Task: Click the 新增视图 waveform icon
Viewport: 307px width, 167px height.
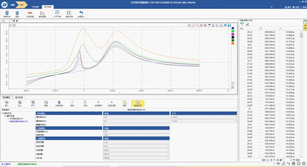Action: tap(30, 13)
